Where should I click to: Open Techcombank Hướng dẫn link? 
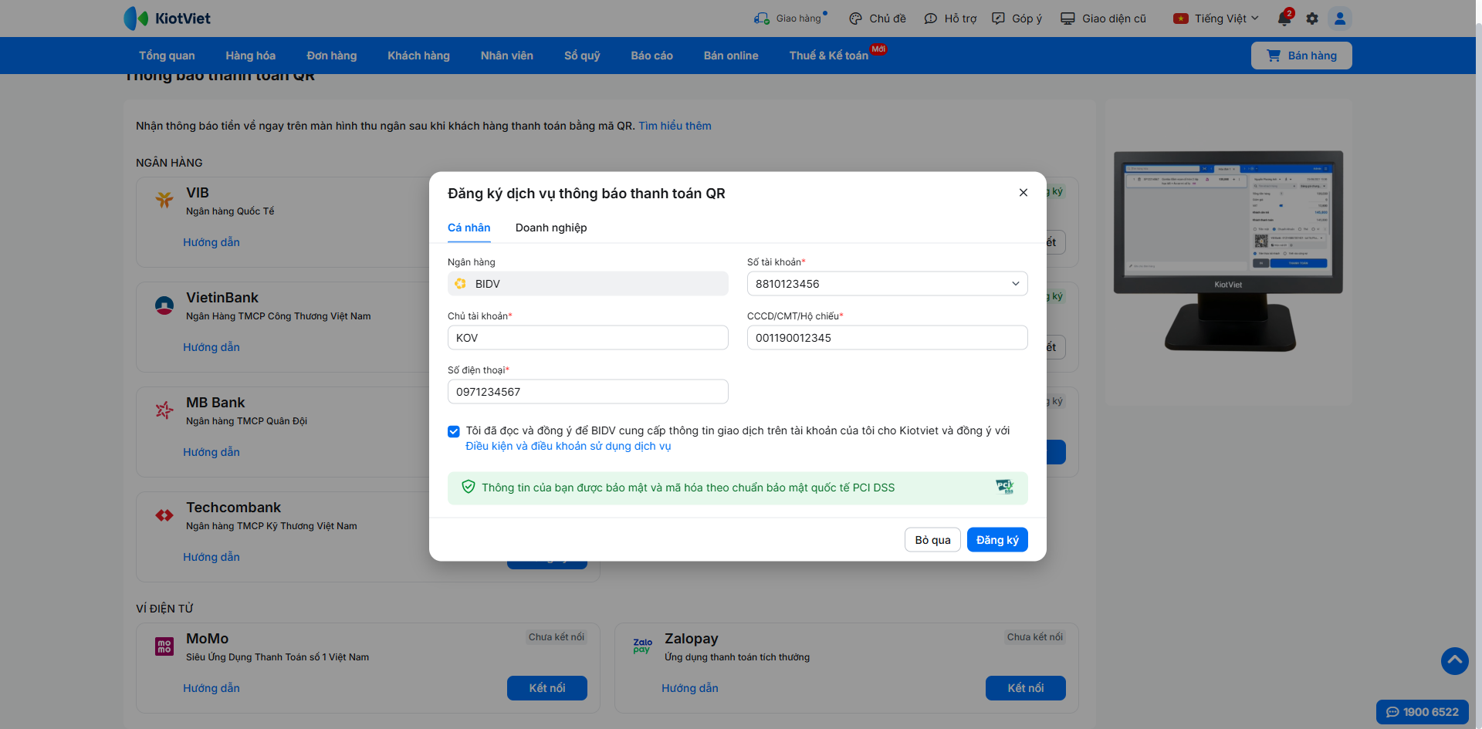(x=211, y=557)
